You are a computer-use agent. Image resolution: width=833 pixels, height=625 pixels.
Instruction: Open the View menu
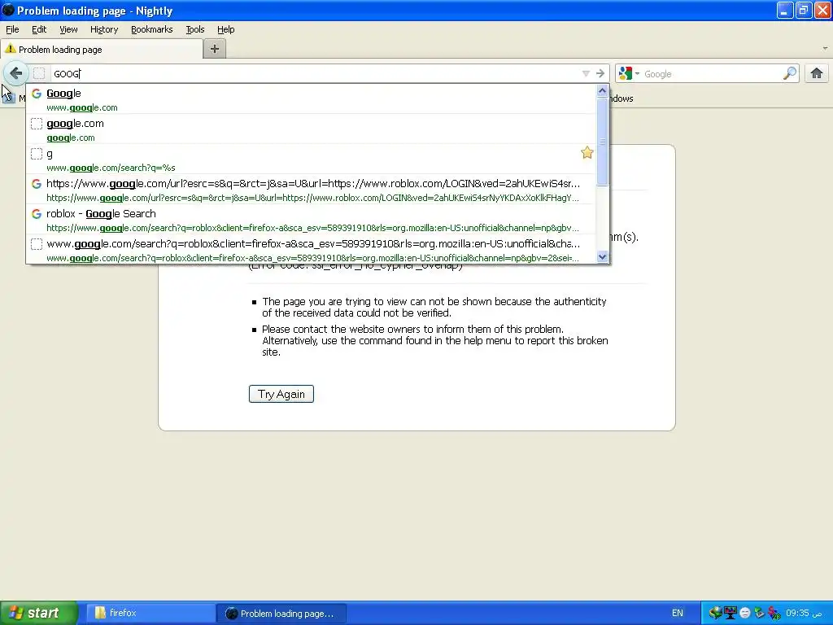click(x=68, y=29)
